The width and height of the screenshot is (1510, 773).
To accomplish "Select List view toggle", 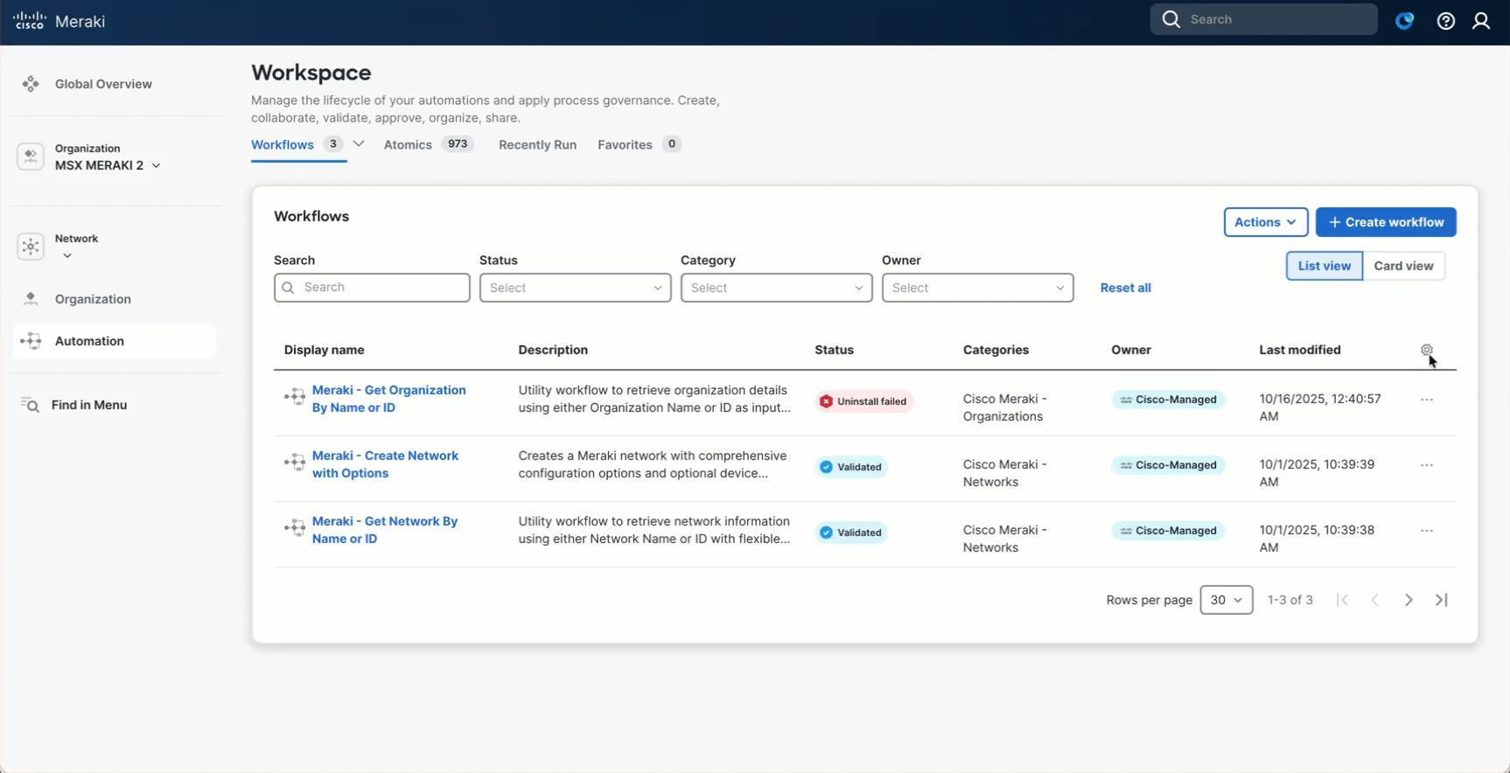I will click(x=1324, y=266).
